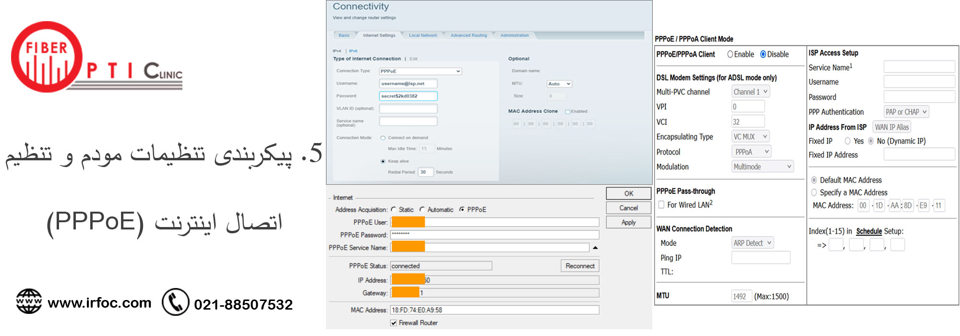960x336 pixels.
Task: Open the PPP Authentication PAP or CHAP dropdown
Action: pos(906,112)
